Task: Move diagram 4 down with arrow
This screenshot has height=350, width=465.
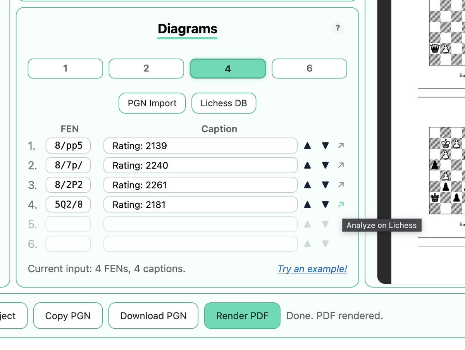Action: pos(325,204)
